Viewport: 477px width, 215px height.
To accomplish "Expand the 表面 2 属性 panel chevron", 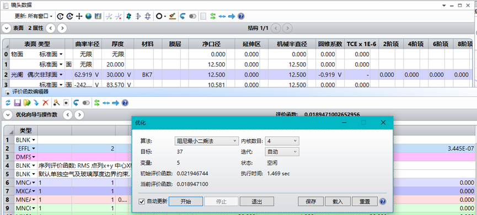I will click(x=6, y=28).
